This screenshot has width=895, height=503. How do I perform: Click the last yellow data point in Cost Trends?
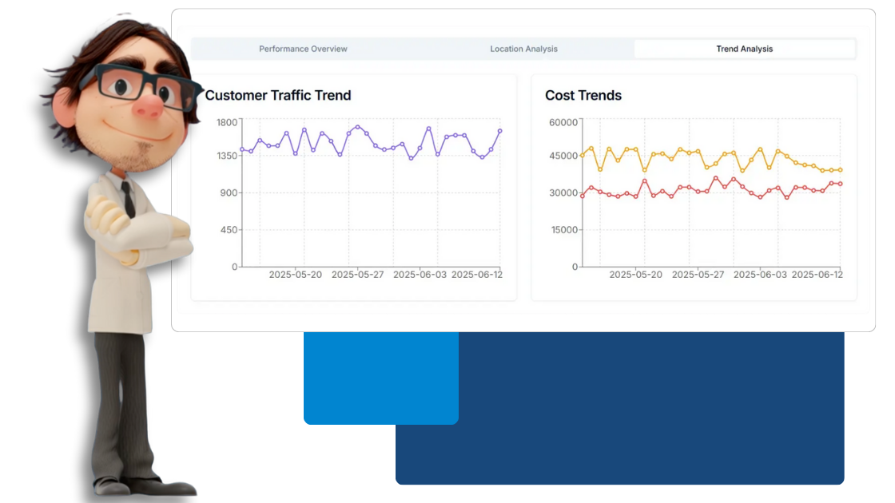click(840, 170)
